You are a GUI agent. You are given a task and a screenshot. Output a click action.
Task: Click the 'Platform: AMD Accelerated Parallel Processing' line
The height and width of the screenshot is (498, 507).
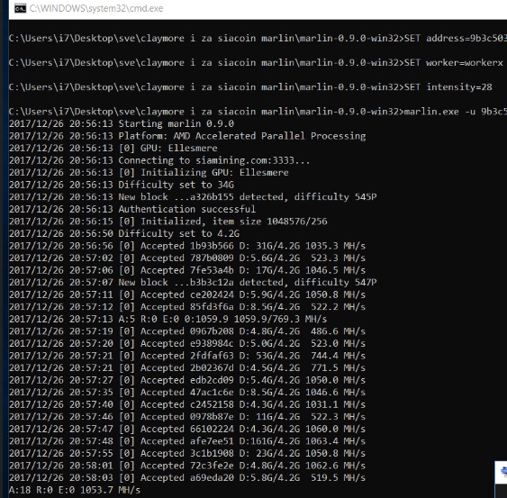tap(187, 136)
